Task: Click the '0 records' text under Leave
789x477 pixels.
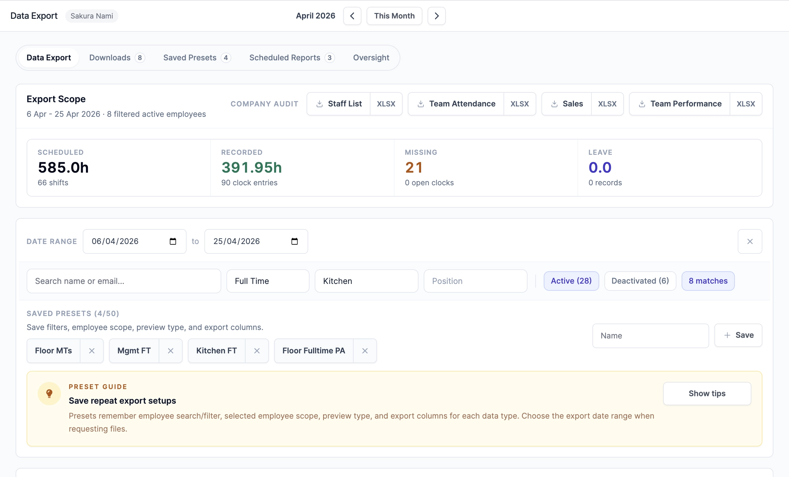Action: pyautogui.click(x=605, y=183)
